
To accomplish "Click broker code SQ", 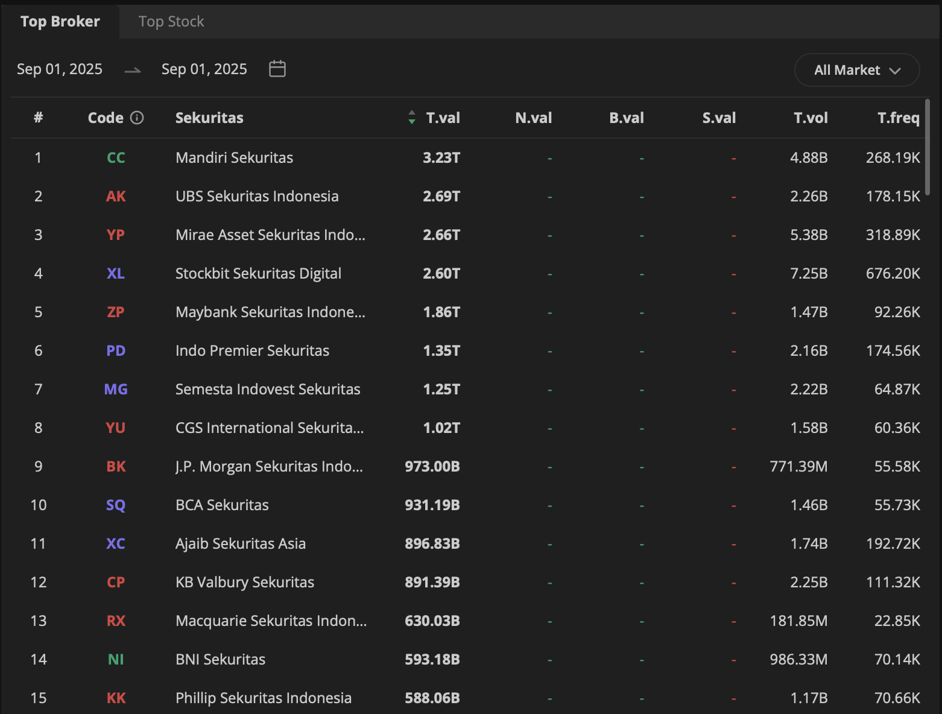I will (x=116, y=505).
